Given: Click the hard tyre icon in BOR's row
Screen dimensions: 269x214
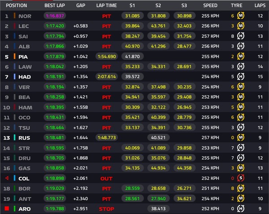Looking at the screenshot, I should point(240,188).
